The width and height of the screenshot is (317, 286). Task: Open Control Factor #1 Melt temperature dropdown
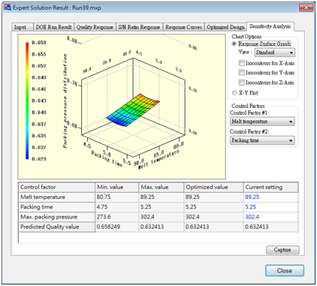(x=262, y=122)
